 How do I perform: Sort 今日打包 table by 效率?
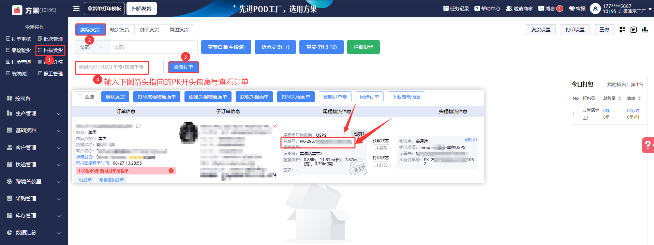point(639,98)
